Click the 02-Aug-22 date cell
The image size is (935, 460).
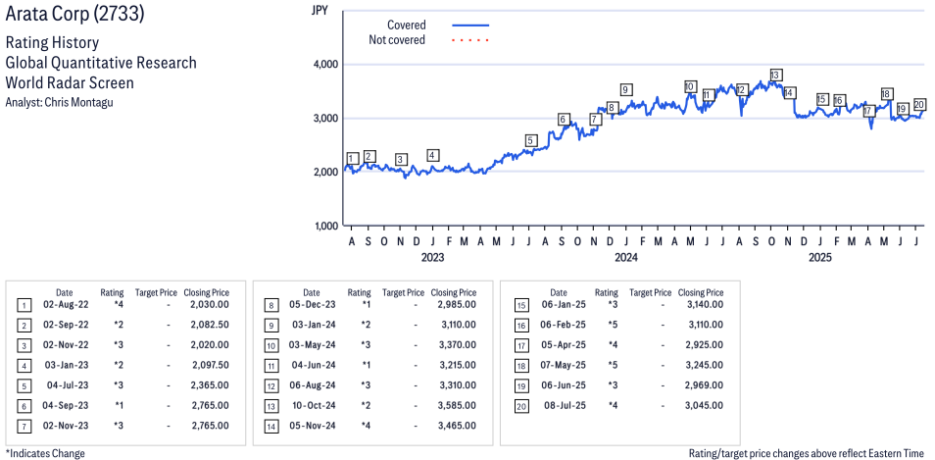point(65,304)
